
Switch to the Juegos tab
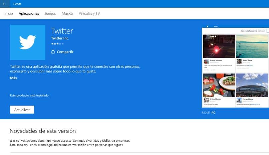point(50,13)
